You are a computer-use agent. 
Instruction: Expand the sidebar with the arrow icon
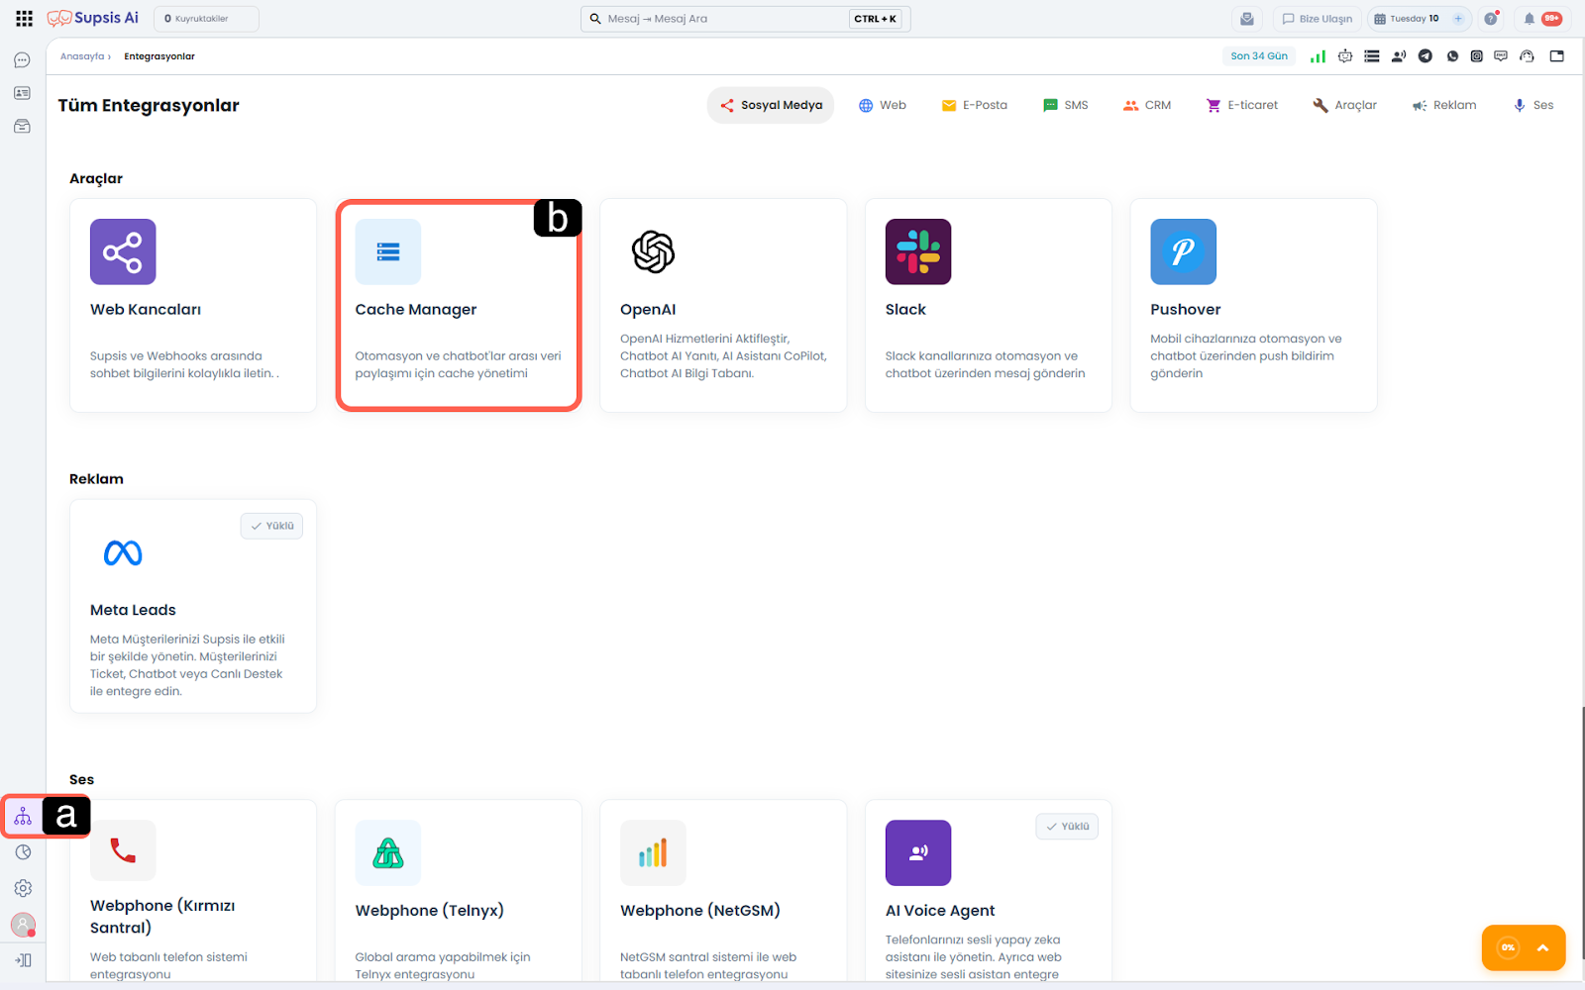coord(24,960)
